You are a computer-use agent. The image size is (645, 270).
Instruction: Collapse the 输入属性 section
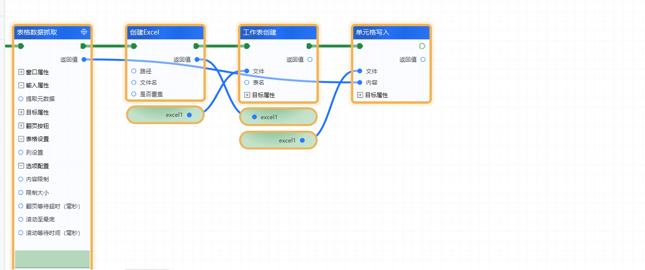click(20, 85)
